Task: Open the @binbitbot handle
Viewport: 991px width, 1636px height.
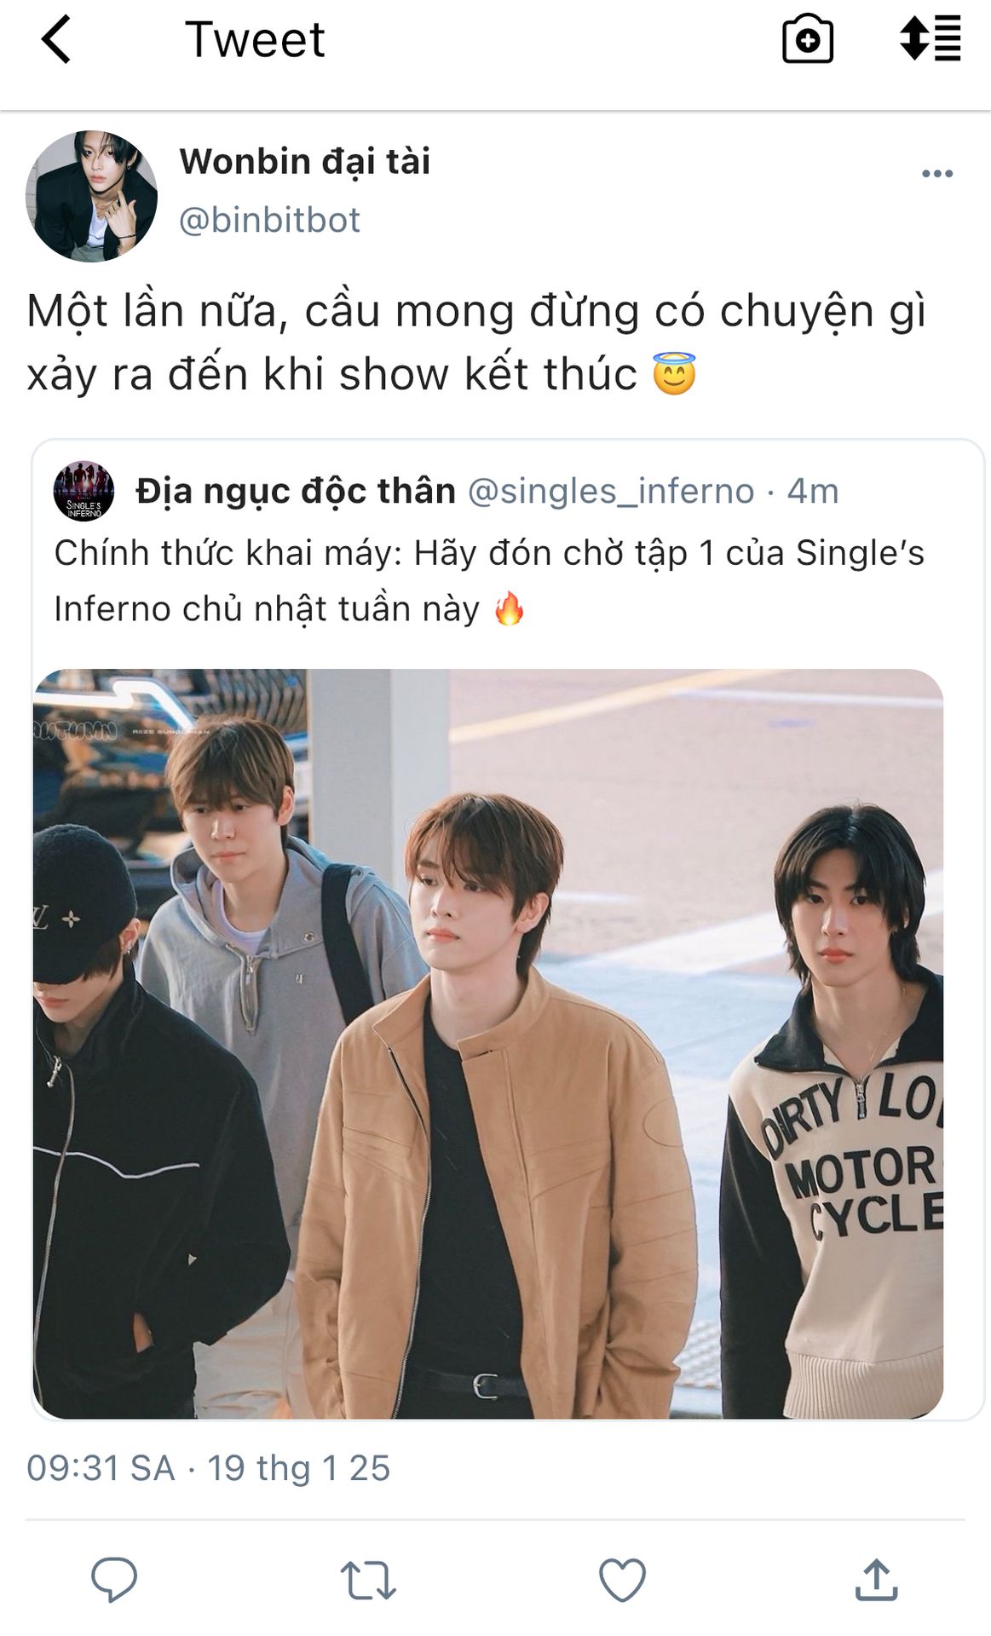Action: [269, 220]
